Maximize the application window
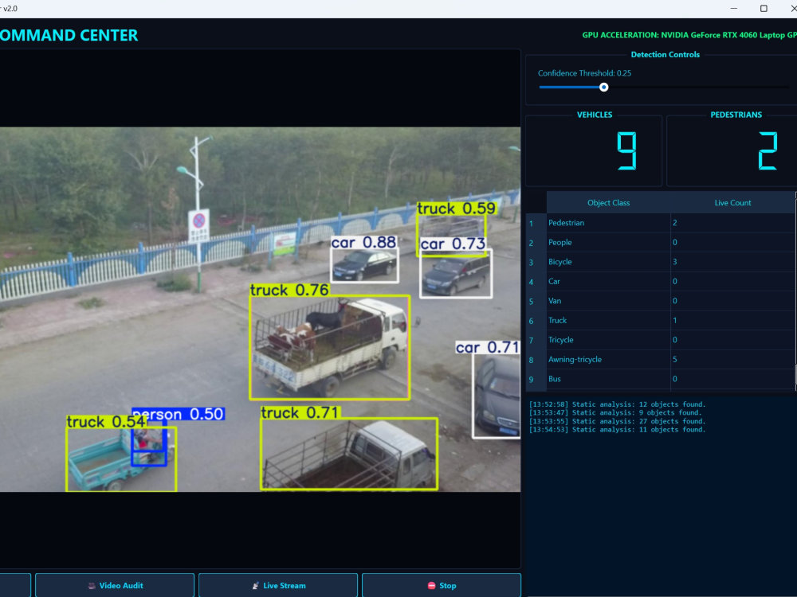This screenshot has height=597, width=797. 764,9
